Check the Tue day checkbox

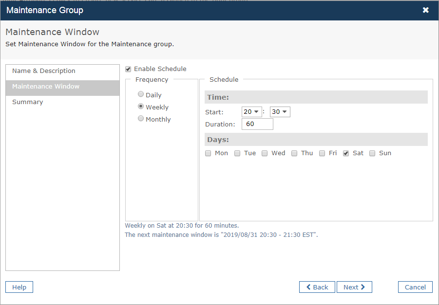pyautogui.click(x=237, y=153)
